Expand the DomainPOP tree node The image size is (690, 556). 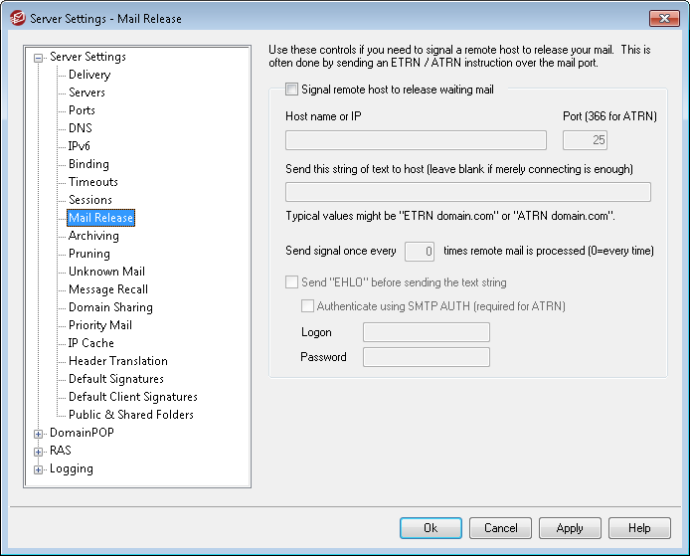(x=39, y=433)
